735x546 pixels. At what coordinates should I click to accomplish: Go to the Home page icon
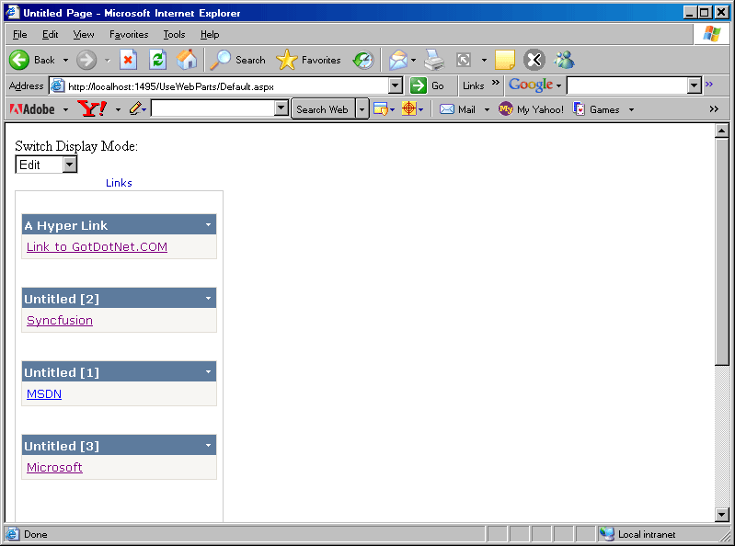click(187, 60)
